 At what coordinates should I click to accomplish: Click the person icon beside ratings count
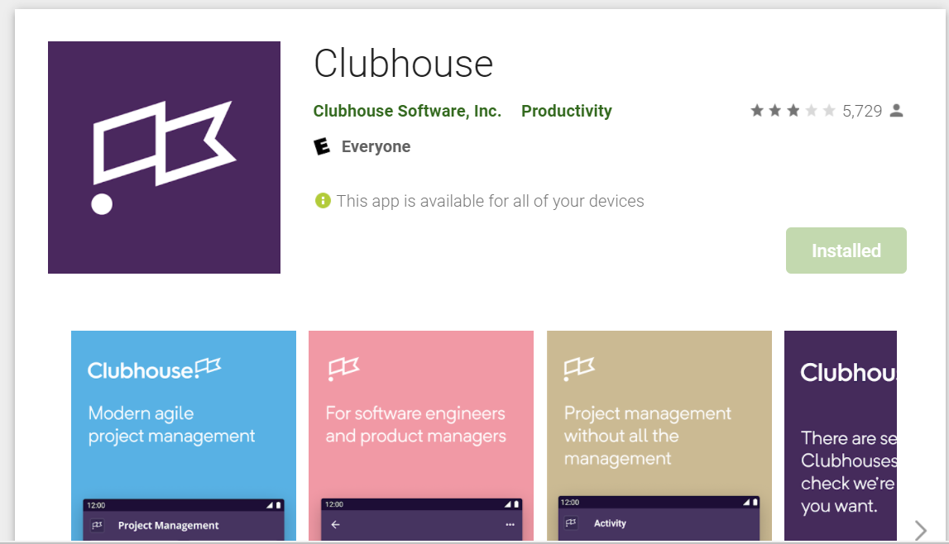point(897,111)
